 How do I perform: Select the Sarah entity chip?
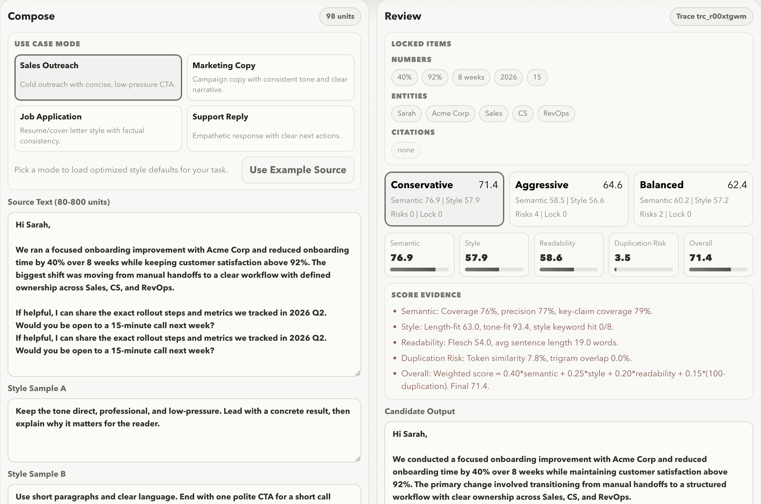pos(406,114)
